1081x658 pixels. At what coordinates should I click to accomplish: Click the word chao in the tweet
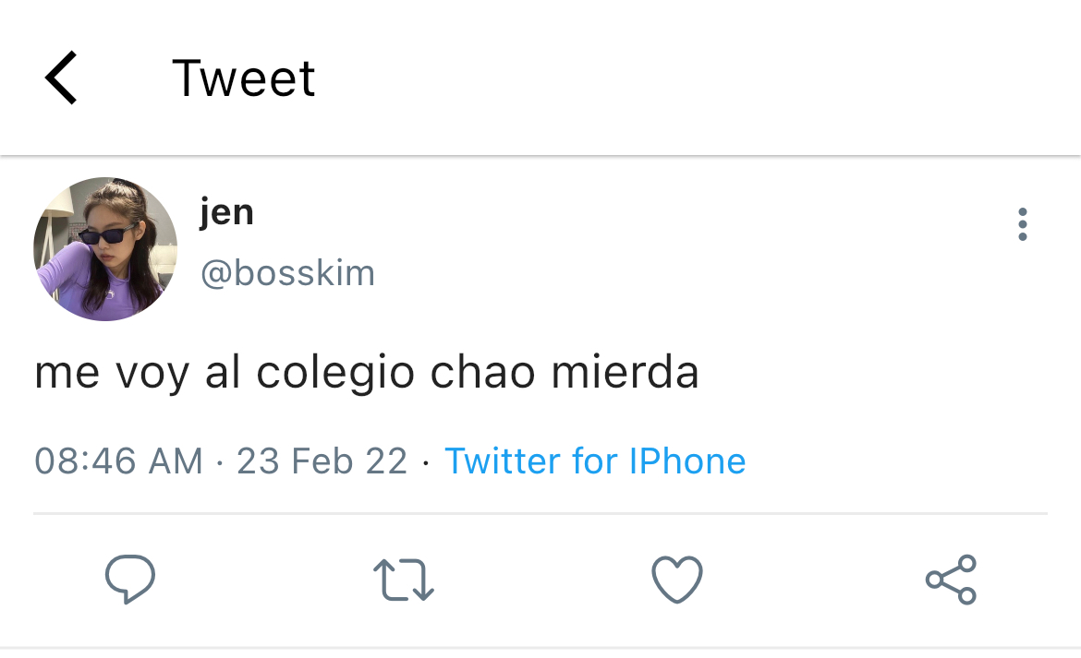coord(482,372)
